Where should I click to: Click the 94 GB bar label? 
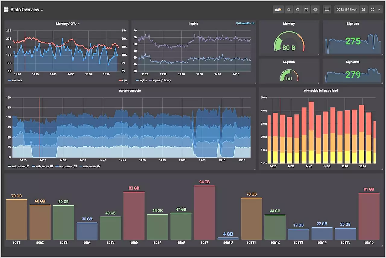(x=204, y=182)
